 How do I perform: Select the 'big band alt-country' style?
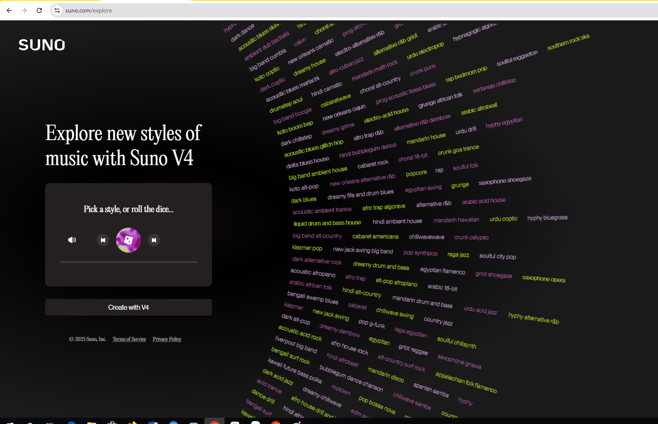pos(317,236)
